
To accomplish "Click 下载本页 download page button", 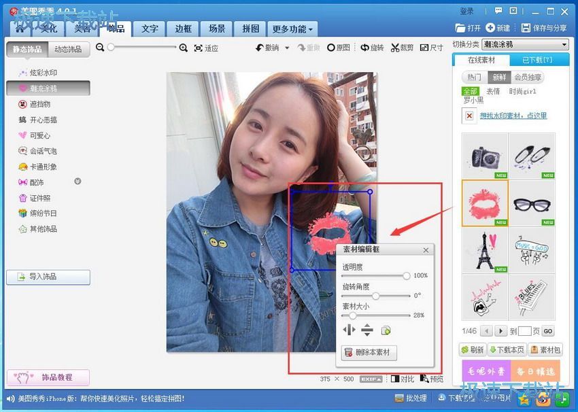I will click(x=507, y=349).
